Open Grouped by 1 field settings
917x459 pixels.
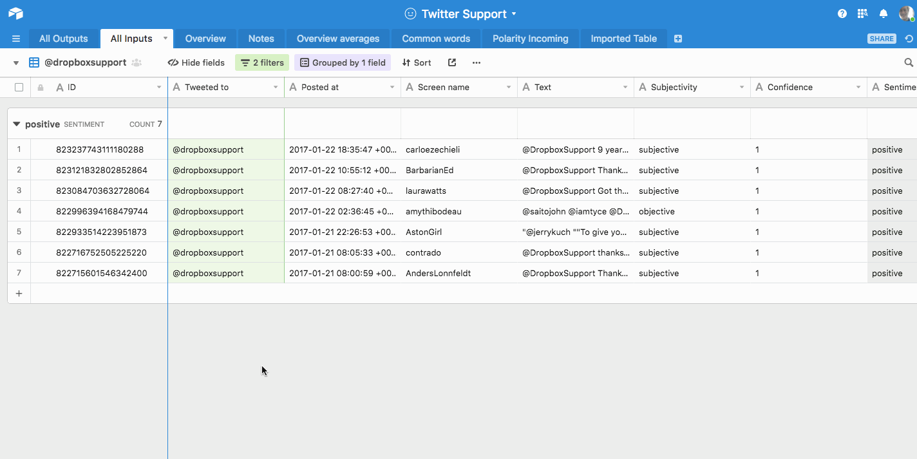click(x=343, y=62)
